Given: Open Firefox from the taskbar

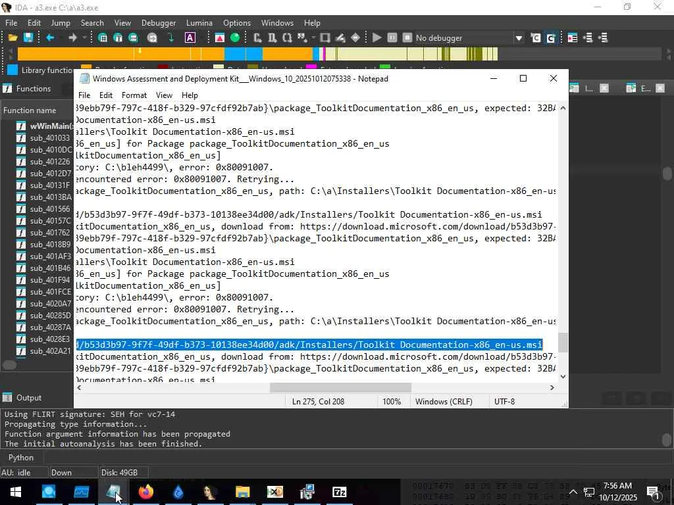Looking at the screenshot, I should 145,492.
